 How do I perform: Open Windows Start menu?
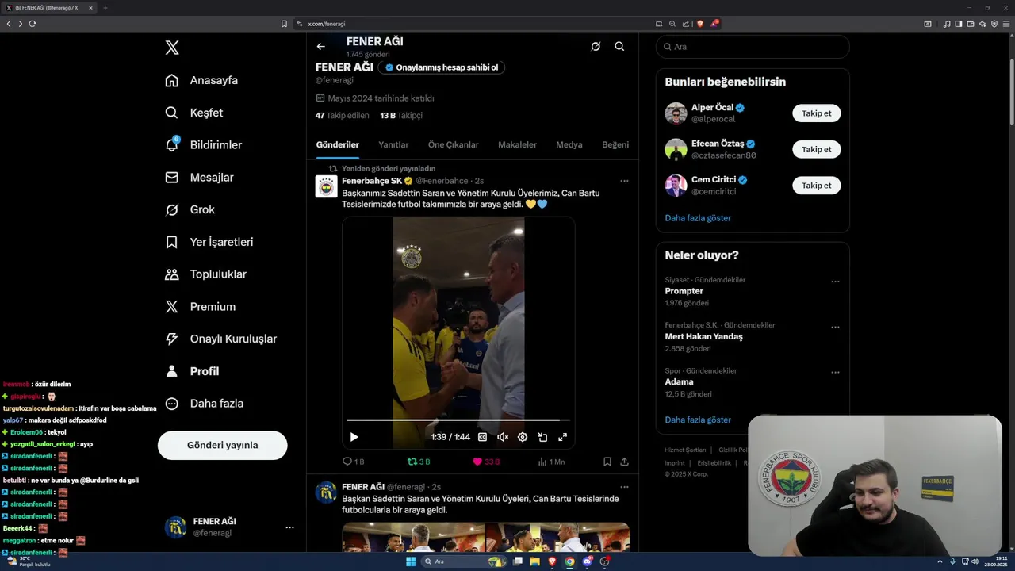click(411, 561)
